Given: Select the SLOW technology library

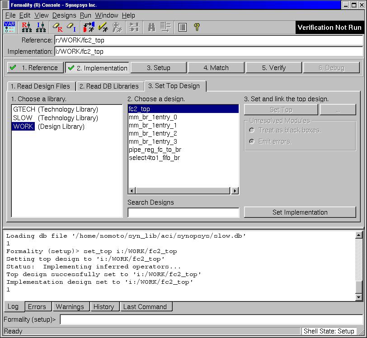Looking at the screenshot, I should pos(56,118).
